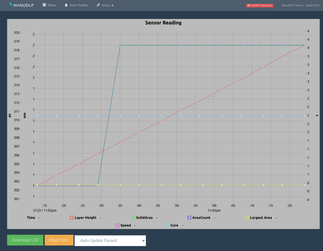This screenshot has width=323, height=251.
Task: Click the yellow Largest Area color swatch
Action: (x=247, y=217)
